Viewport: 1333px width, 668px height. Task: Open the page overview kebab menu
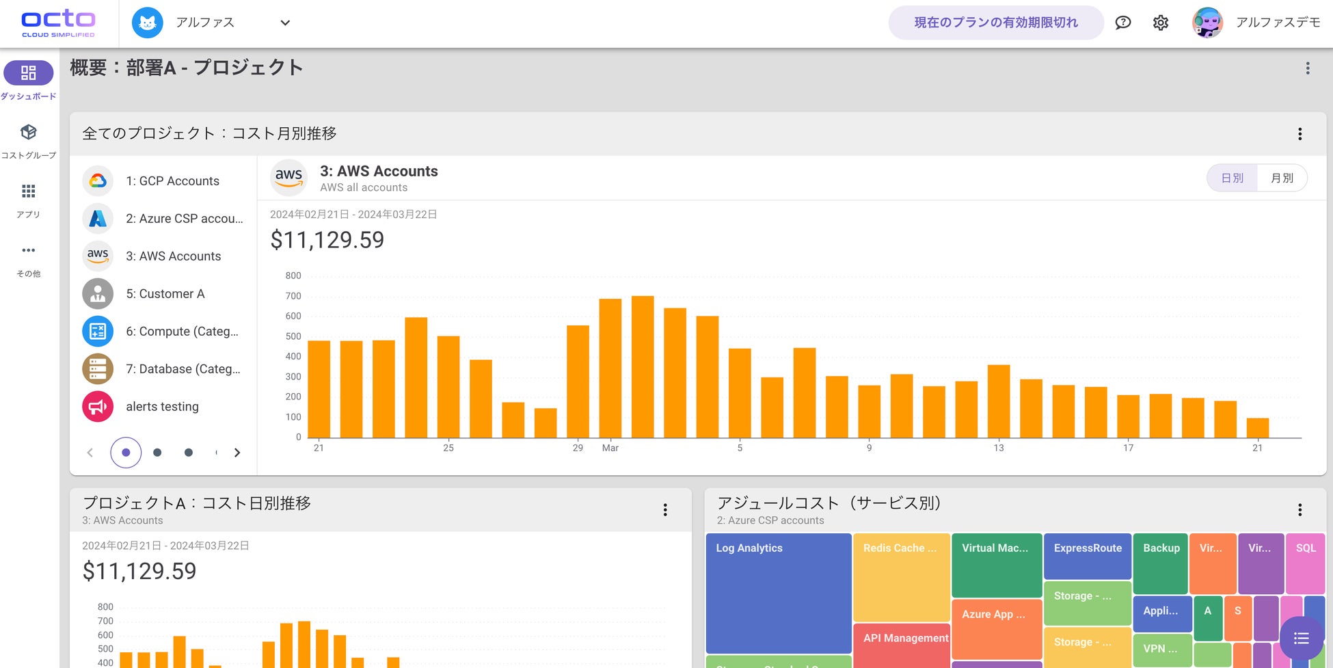tap(1307, 68)
